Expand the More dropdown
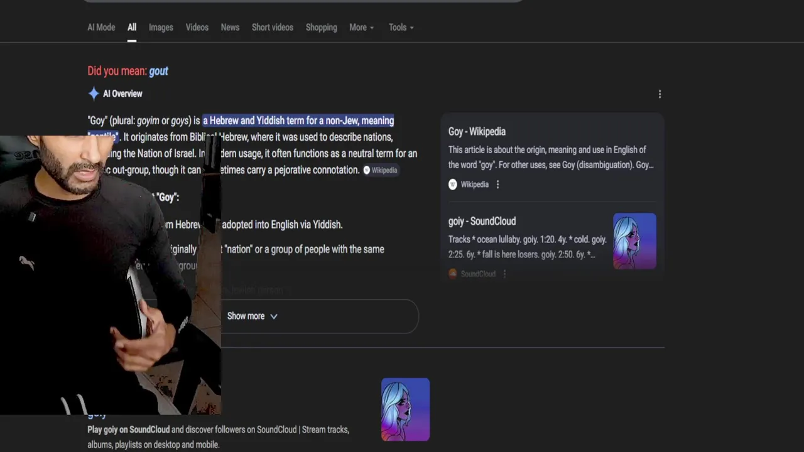804x452 pixels. [x=361, y=28]
